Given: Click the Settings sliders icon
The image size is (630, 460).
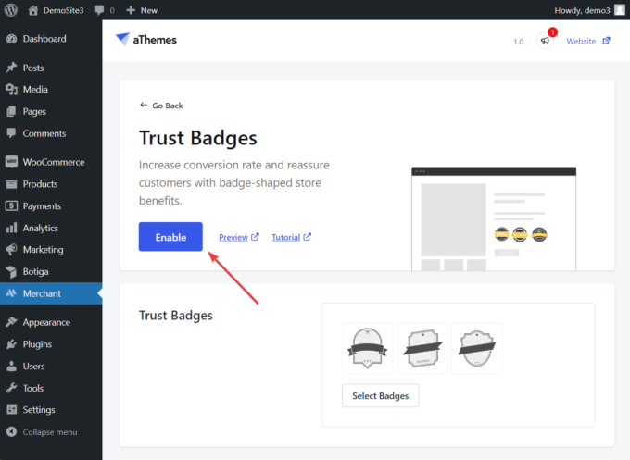Looking at the screenshot, I should point(11,409).
